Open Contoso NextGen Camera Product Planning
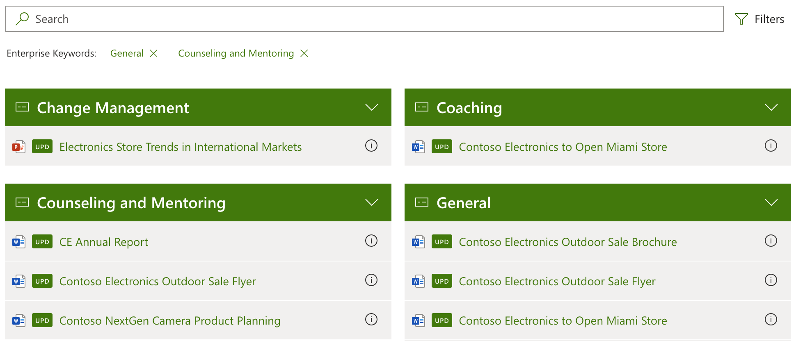 point(170,321)
